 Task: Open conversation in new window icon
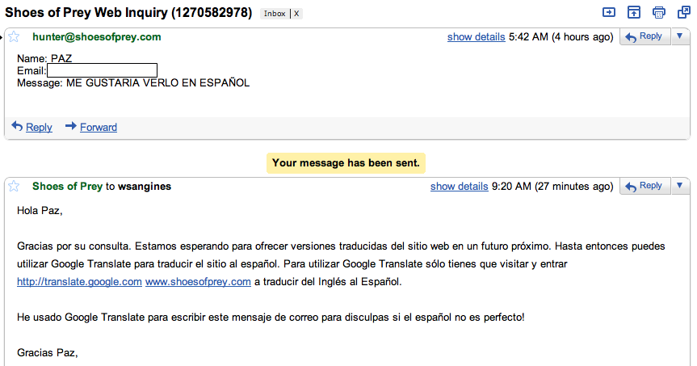pyautogui.click(x=683, y=12)
